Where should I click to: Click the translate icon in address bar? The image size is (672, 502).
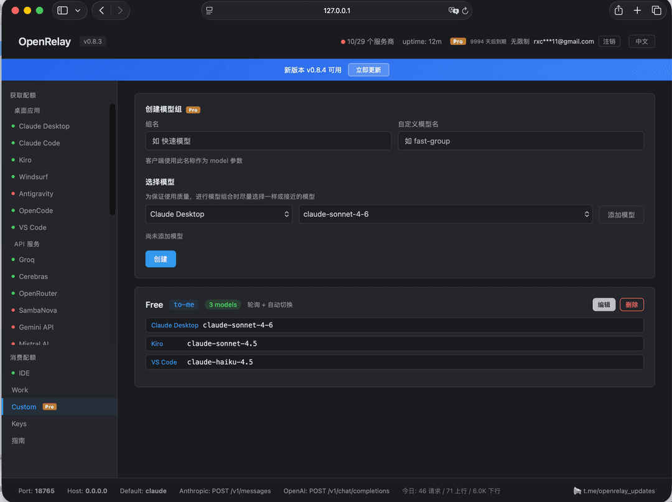point(453,11)
